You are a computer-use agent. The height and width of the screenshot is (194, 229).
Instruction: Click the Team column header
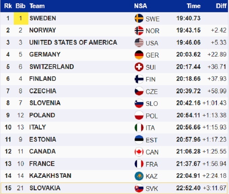point(37,6)
